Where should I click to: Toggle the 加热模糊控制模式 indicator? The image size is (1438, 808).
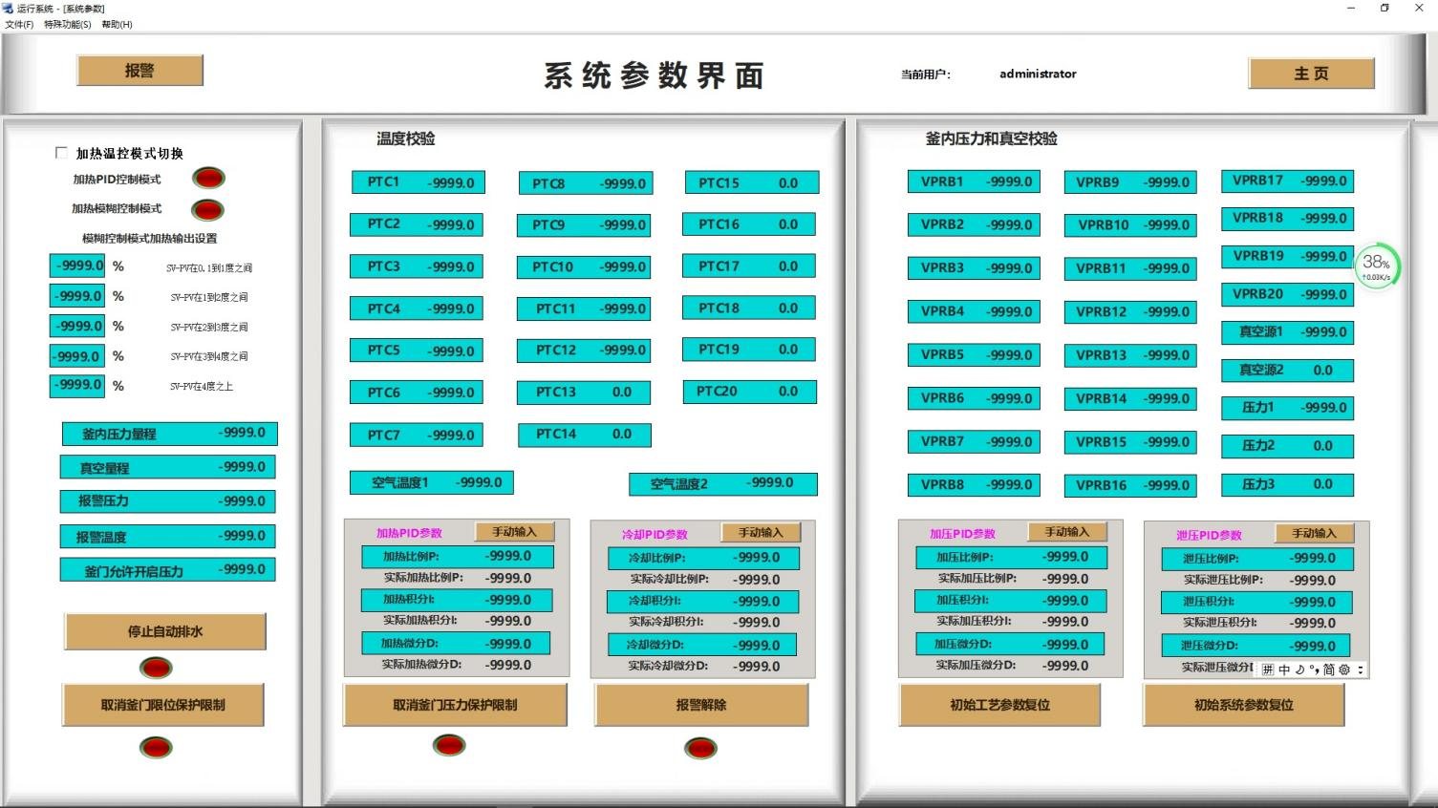[x=207, y=209]
